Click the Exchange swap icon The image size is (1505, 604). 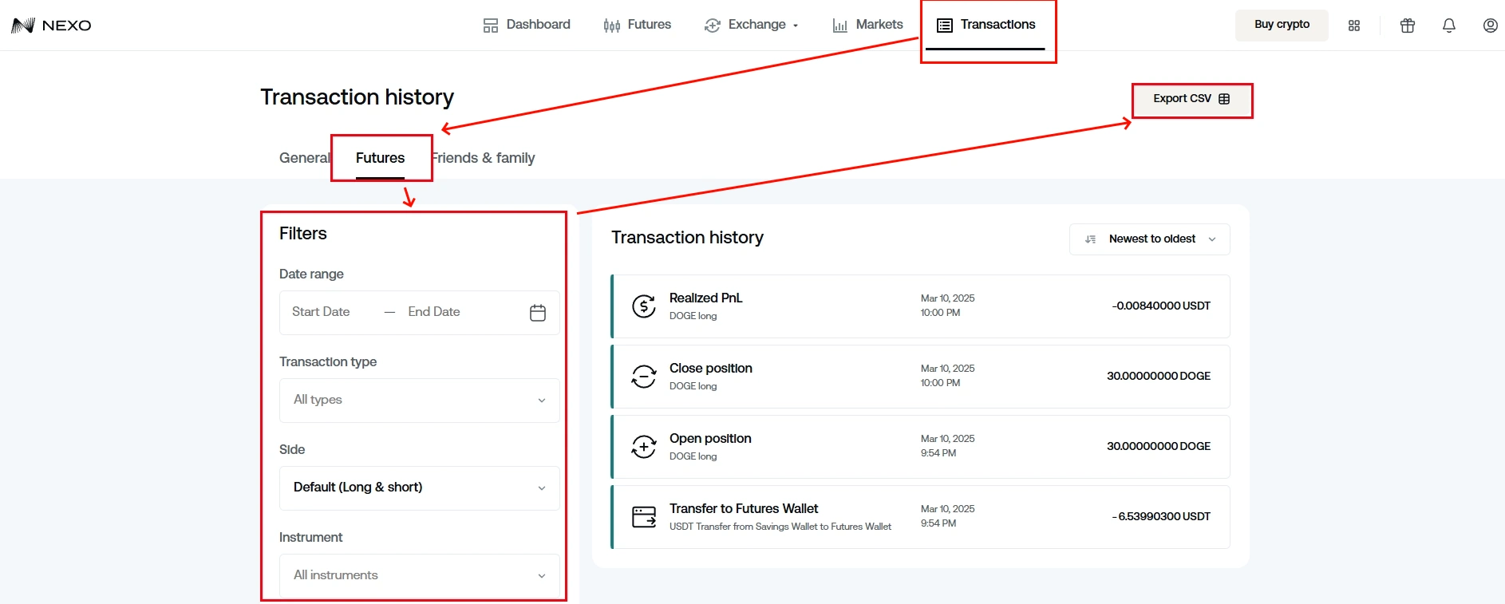713,26
